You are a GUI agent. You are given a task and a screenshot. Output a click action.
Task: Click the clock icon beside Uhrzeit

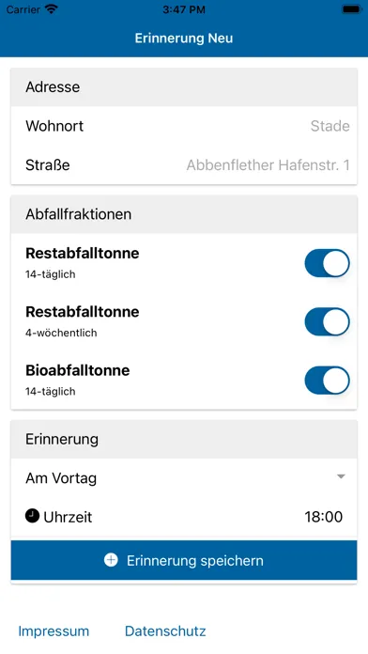pyautogui.click(x=32, y=517)
